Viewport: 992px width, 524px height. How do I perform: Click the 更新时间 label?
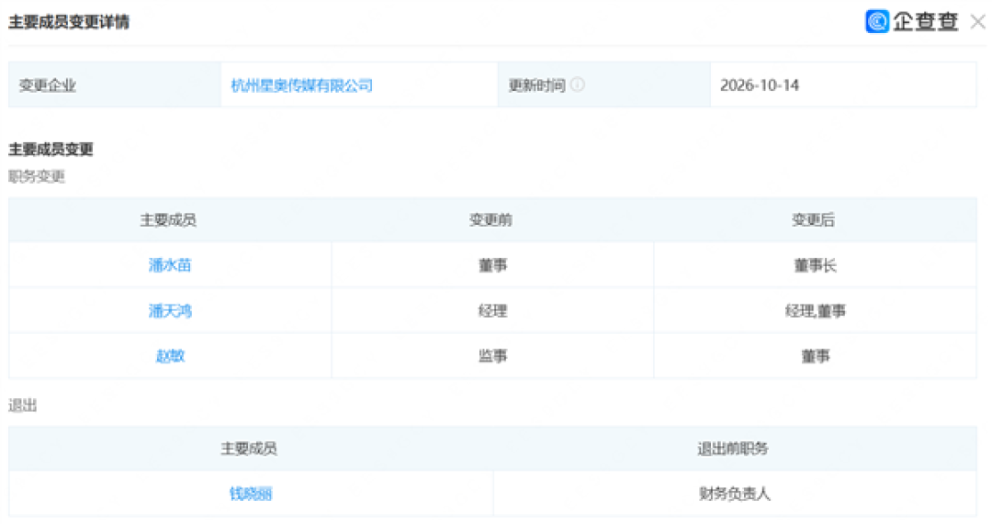tap(536, 85)
